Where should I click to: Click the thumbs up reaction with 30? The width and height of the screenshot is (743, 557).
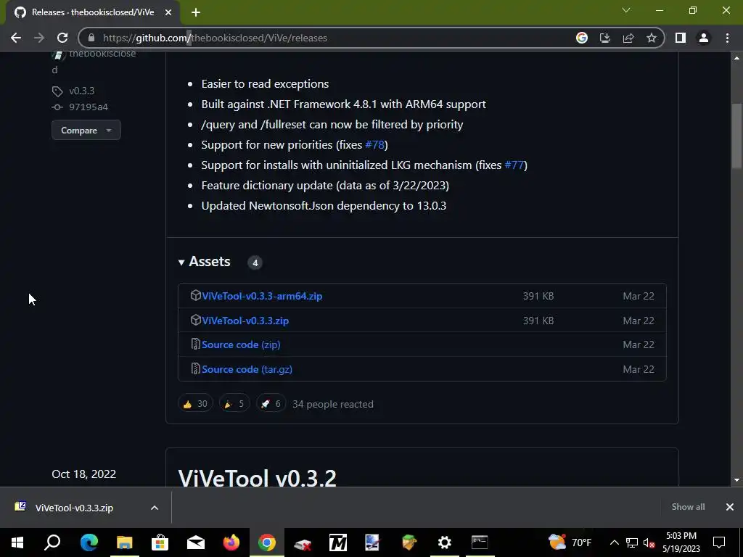point(195,404)
